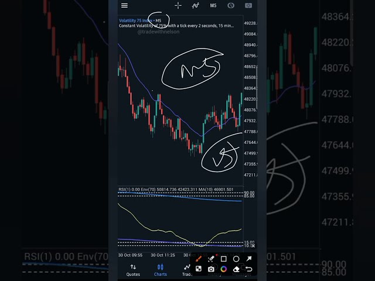Open the indicators list icon
This screenshot has height=281, width=375.
[196, 5]
